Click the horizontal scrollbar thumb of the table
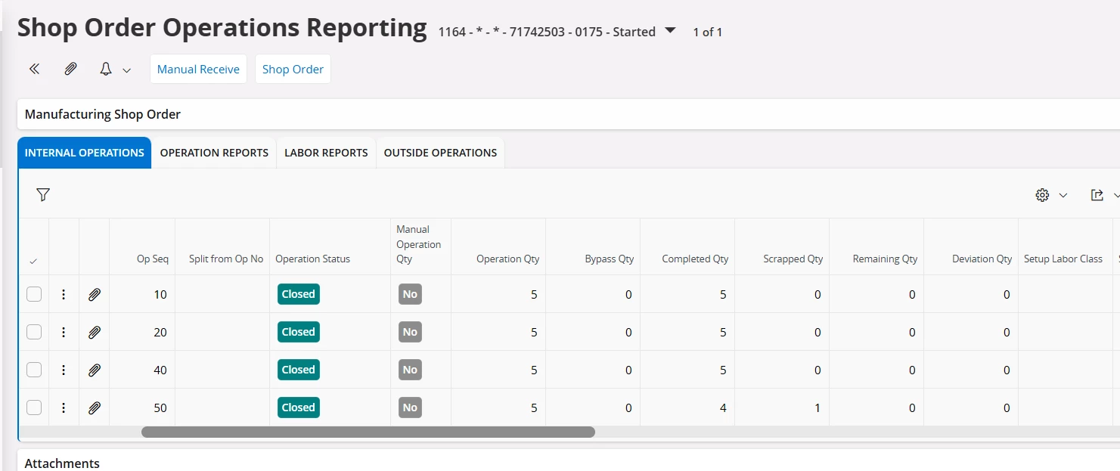This screenshot has width=1120, height=471. click(368, 432)
